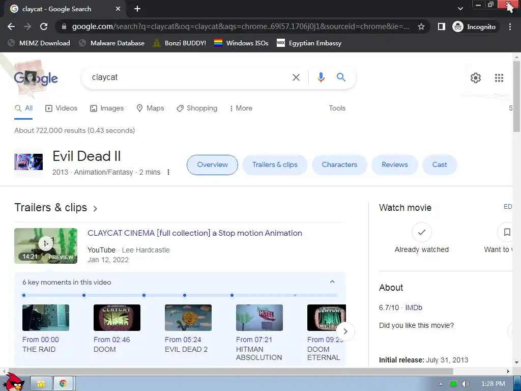The width and height of the screenshot is (521, 391).
Task: Click the Evil Dead II poster thumbnail
Action: tap(28, 162)
